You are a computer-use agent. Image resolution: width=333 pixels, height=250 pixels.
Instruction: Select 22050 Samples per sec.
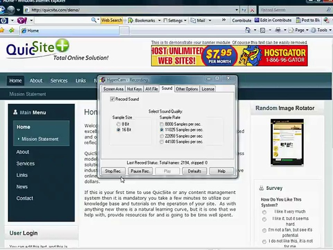point(162,136)
